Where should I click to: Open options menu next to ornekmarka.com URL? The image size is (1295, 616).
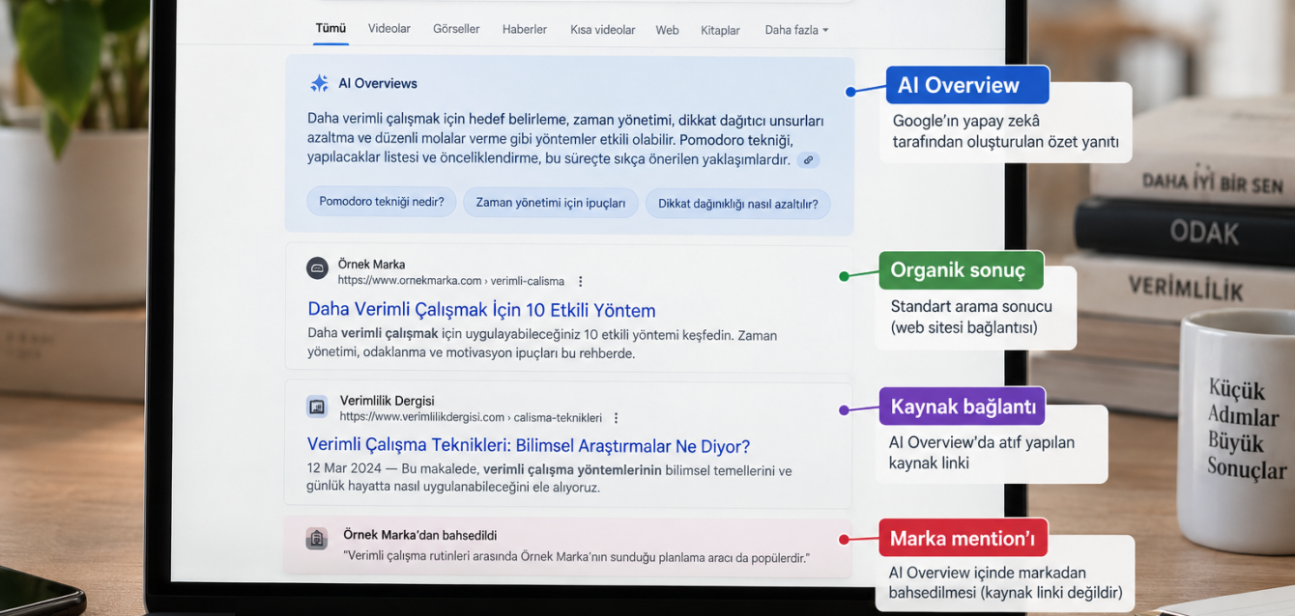point(581,281)
